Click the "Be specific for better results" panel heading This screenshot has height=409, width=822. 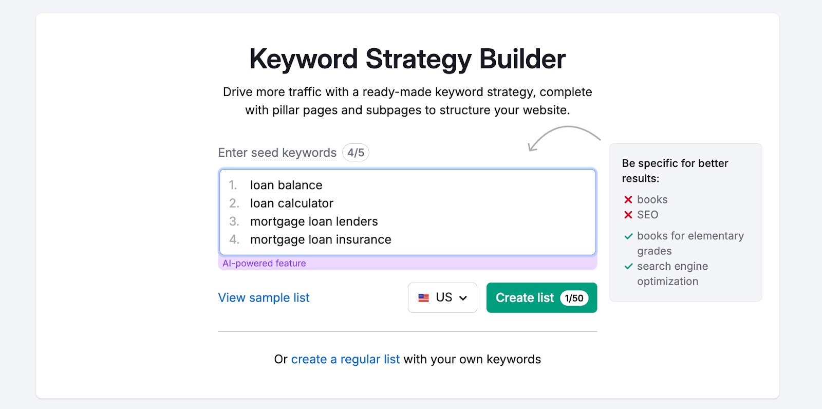(675, 171)
